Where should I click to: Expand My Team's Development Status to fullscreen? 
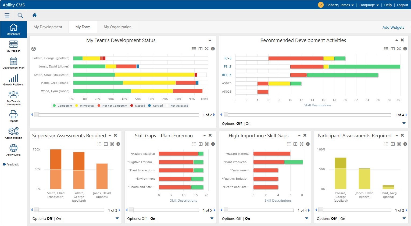207,49
